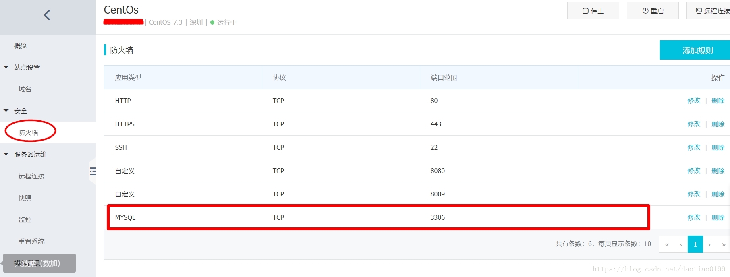The width and height of the screenshot is (730, 277).
Task: Collapse the 站点设置 section arrow
Action: click(x=6, y=67)
